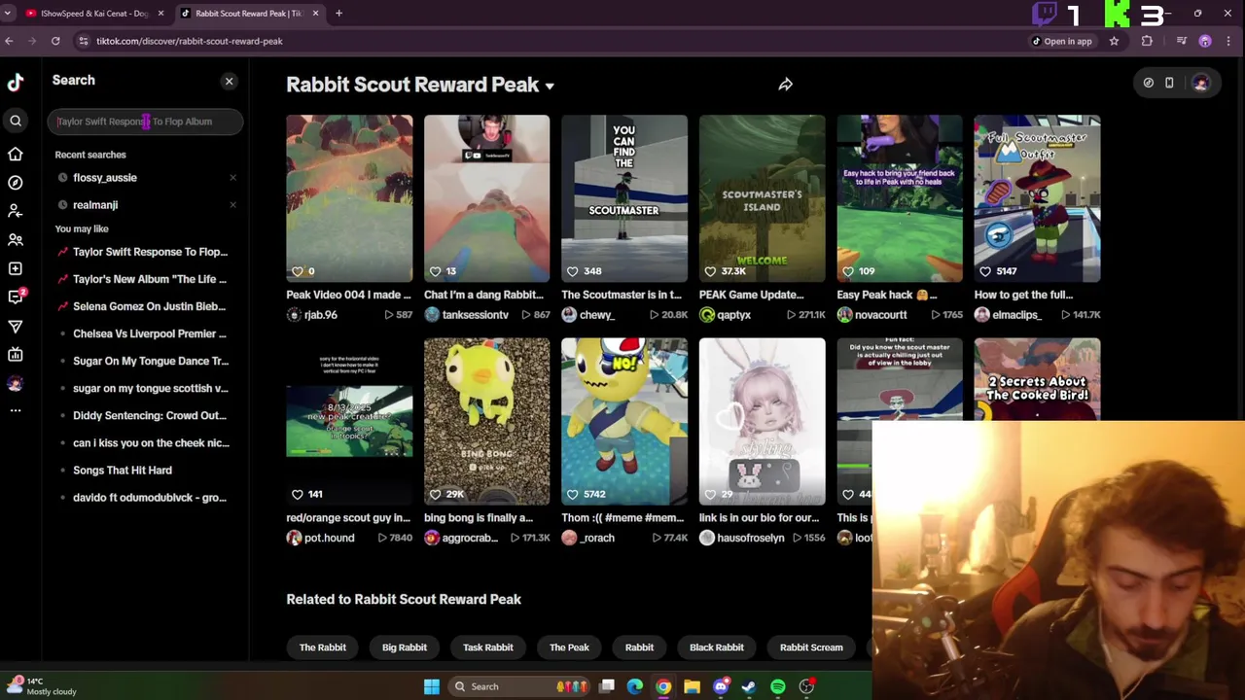The width and height of the screenshot is (1245, 700).
Task: Open suggestion Sugar On My Tongue Dance
Action: click(151, 361)
